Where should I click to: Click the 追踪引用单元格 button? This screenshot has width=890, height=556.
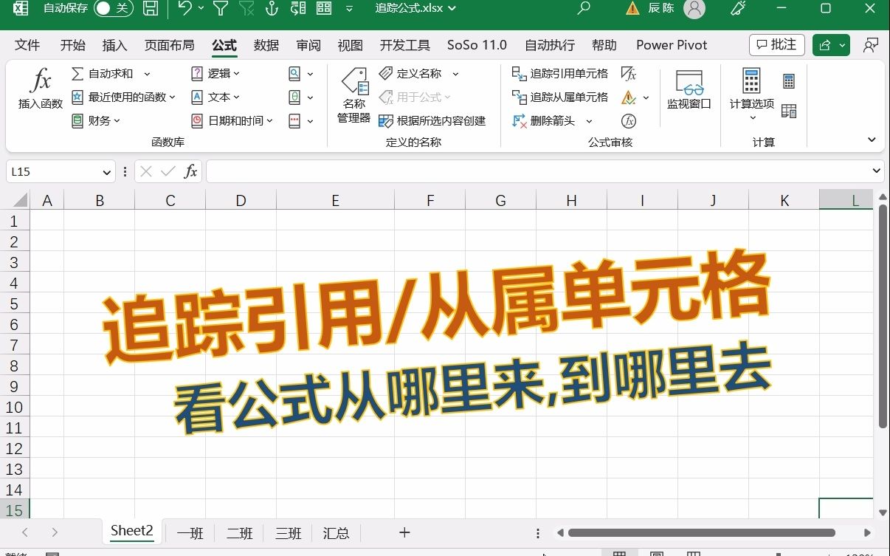560,74
